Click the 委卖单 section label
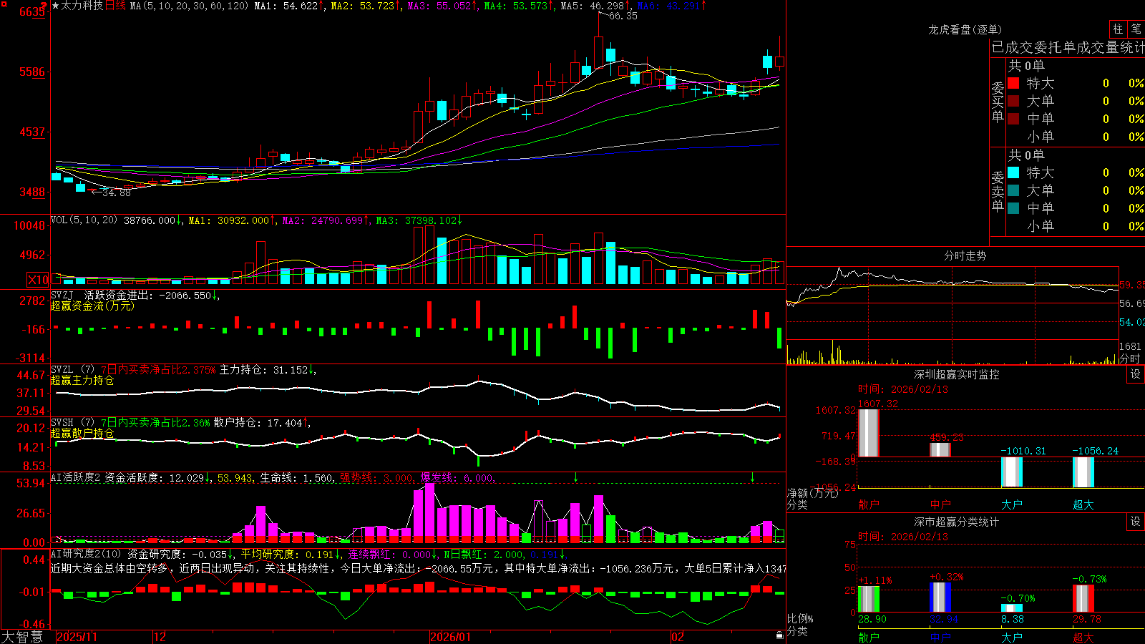 click(998, 190)
